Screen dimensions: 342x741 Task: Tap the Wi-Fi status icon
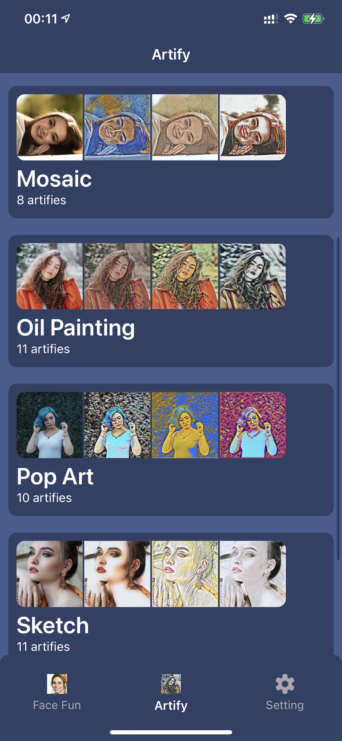tap(290, 19)
